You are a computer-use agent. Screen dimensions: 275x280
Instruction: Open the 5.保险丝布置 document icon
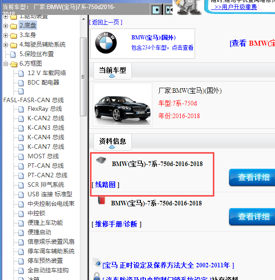pos(13,54)
